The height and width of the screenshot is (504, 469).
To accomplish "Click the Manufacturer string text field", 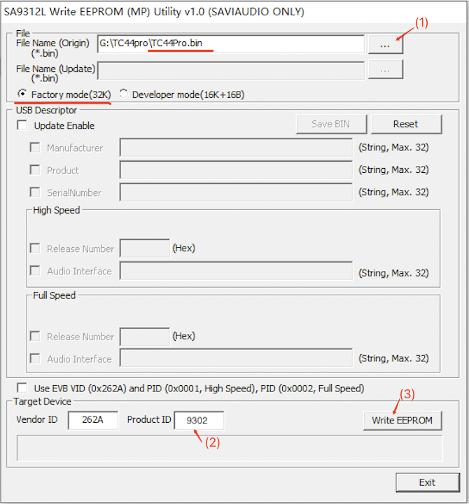I will coord(236,148).
